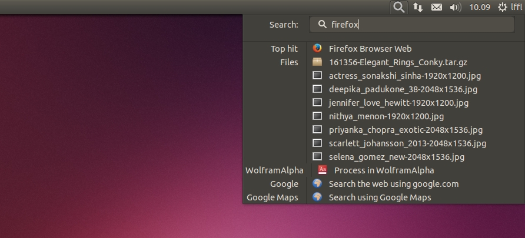This screenshot has height=238, width=525.
Task: Focus the Search input field
Action: point(412,25)
